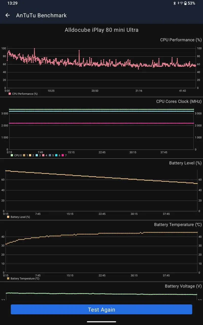Select the AnTuTu Benchmark title
The height and width of the screenshot is (325, 203).
(x=41, y=15)
